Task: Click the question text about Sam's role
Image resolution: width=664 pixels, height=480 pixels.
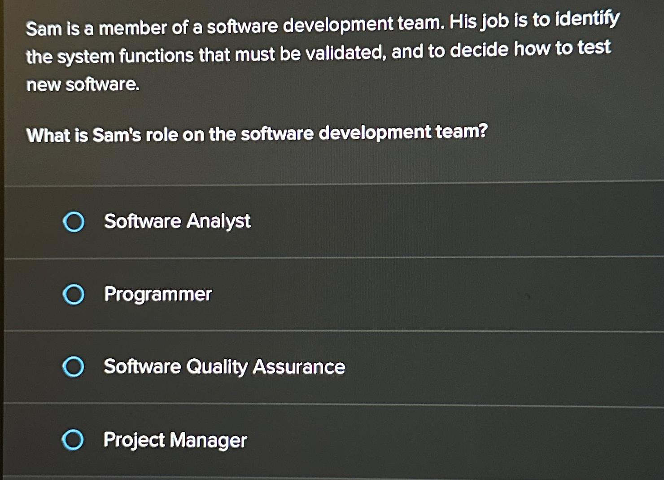Action: pyautogui.click(x=257, y=132)
